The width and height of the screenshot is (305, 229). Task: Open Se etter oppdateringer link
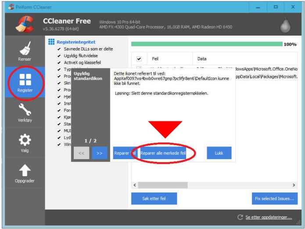[269, 217]
